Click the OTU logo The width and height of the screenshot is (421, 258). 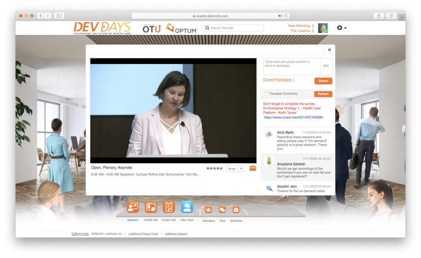tap(152, 29)
